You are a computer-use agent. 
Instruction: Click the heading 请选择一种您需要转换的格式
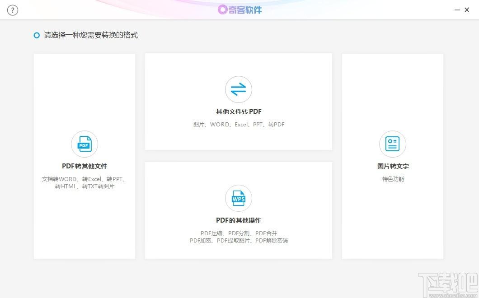91,35
